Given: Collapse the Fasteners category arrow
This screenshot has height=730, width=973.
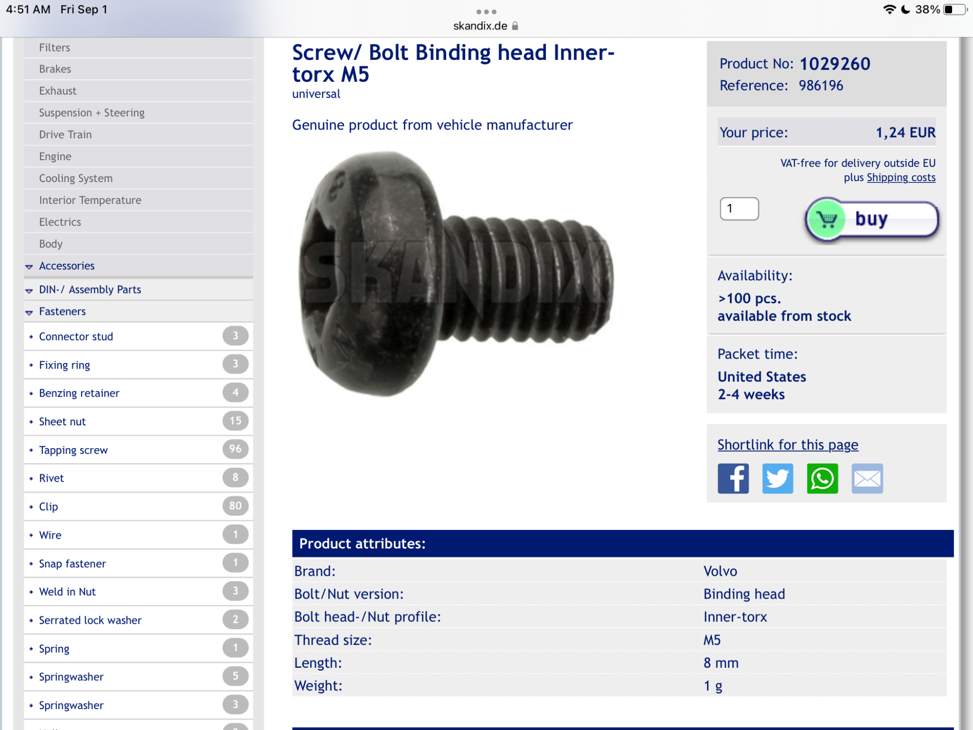Looking at the screenshot, I should (x=29, y=312).
